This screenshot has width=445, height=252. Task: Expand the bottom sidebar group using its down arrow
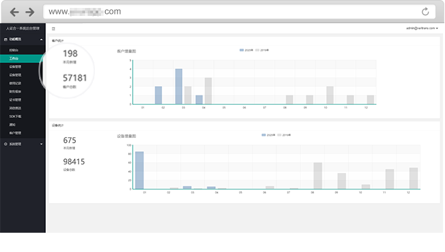(41, 144)
